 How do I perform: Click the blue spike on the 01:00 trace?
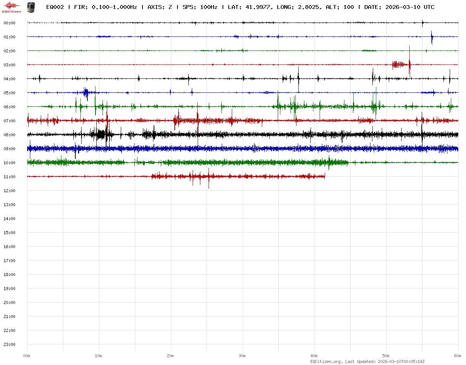[431, 37]
